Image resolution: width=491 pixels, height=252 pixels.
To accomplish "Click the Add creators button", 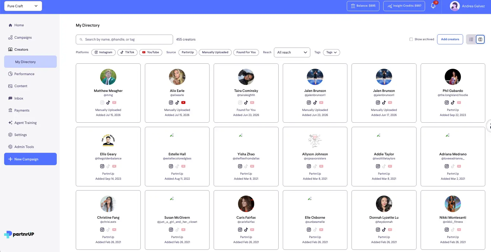I will pos(450,39).
